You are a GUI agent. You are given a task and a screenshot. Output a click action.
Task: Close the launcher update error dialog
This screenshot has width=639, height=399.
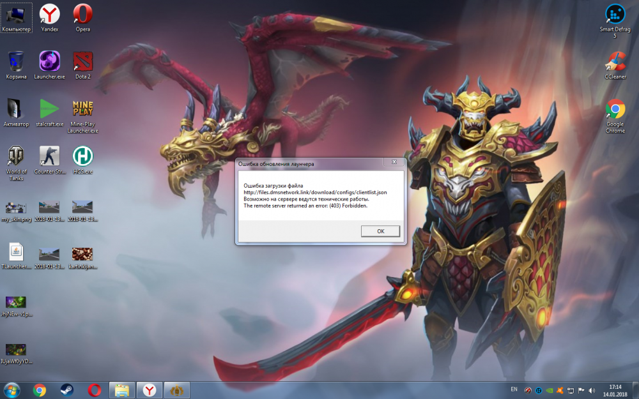(394, 163)
